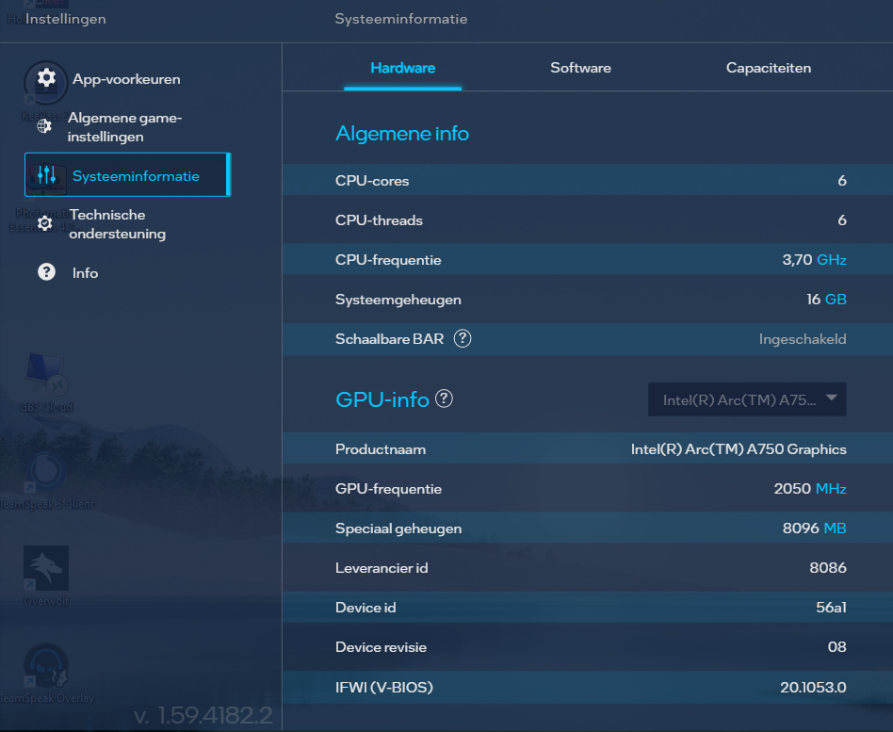The height and width of the screenshot is (732, 893).
Task: Open the Overwolf desktop shortcut
Action: 46,576
